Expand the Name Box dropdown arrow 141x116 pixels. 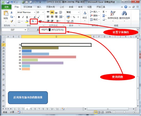tap(25, 30)
